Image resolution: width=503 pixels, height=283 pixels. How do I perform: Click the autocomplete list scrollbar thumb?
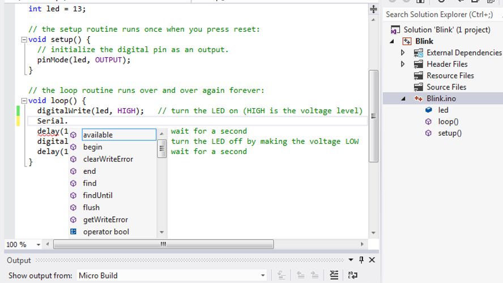(161, 148)
